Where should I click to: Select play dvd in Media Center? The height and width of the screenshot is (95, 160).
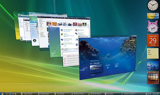click(108, 66)
